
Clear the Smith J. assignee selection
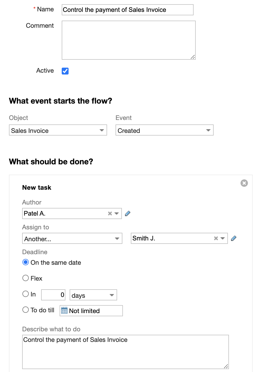coord(216,238)
